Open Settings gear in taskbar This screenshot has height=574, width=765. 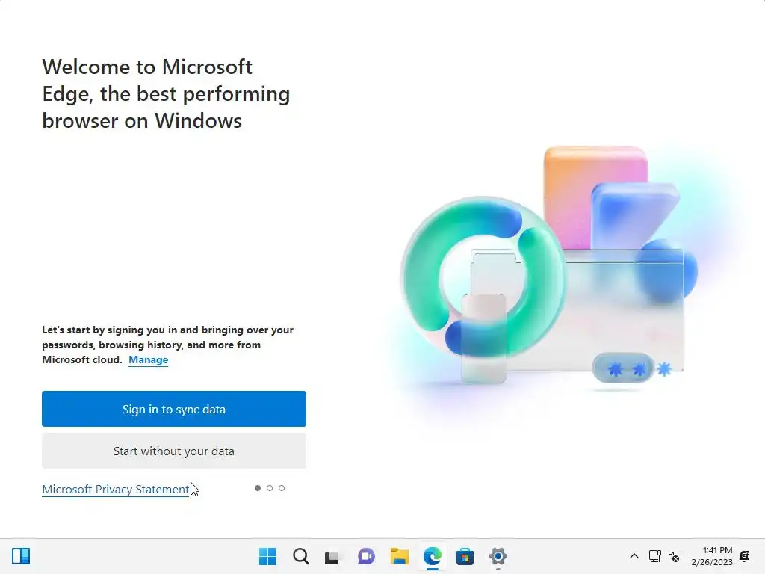(x=498, y=556)
